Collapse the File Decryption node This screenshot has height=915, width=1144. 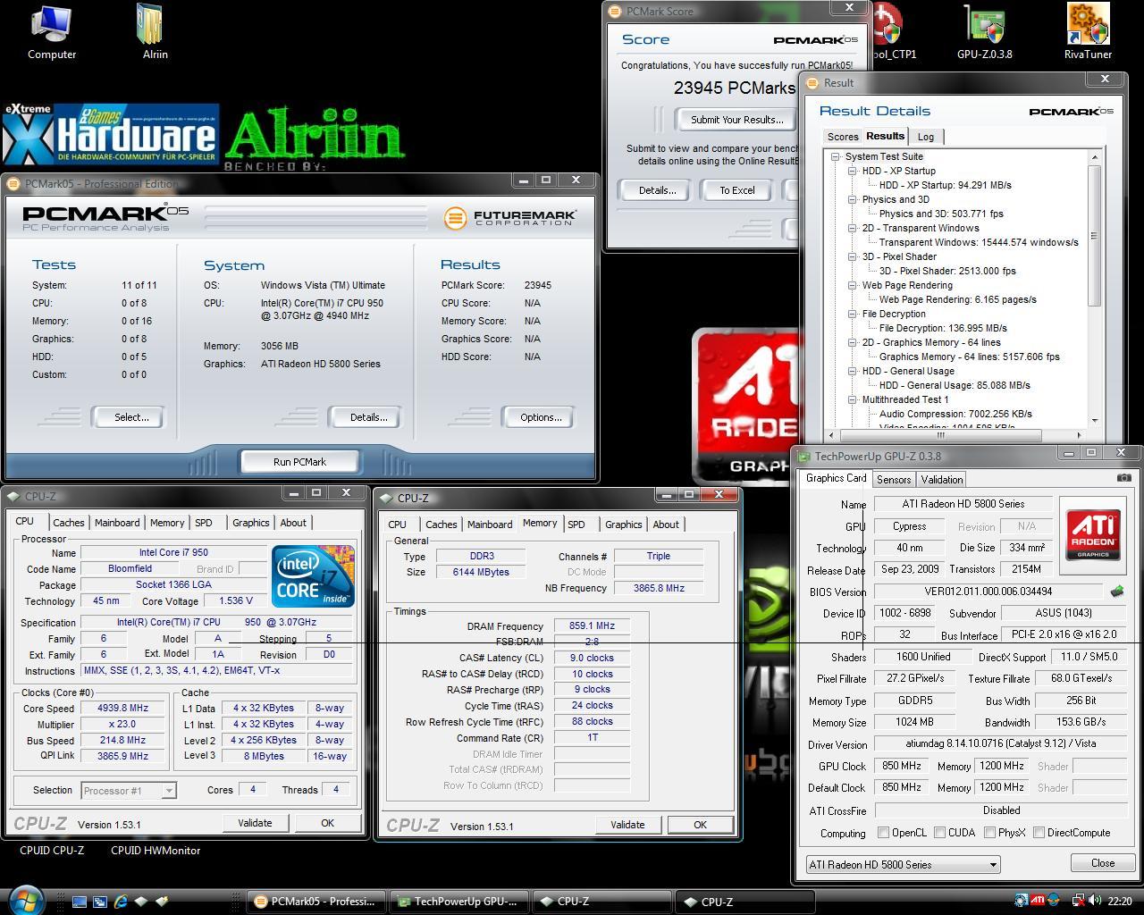[852, 314]
